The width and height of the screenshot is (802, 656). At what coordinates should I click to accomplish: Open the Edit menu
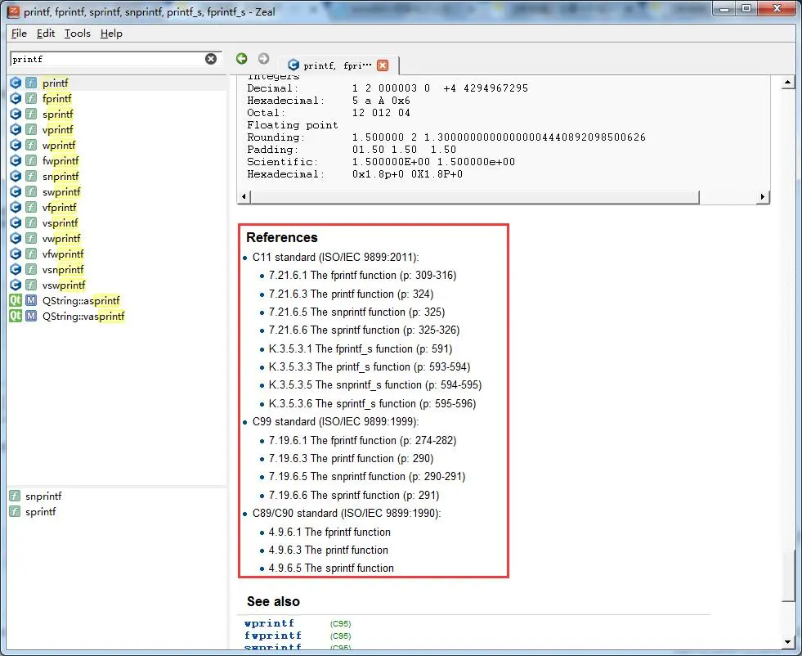46,34
